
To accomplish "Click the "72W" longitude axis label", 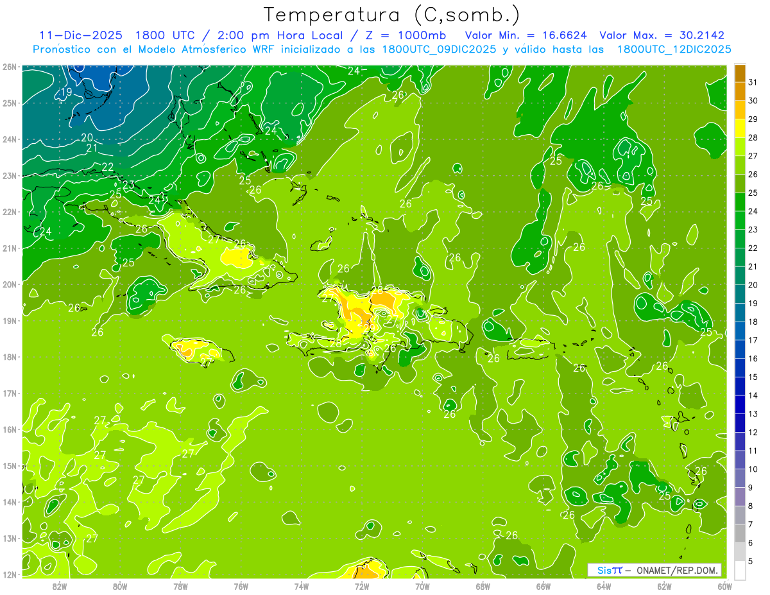I will (x=362, y=587).
